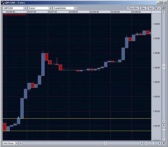Click the 03:06:30 time axis label
This screenshot has width=168, height=147.
pos(11,12)
